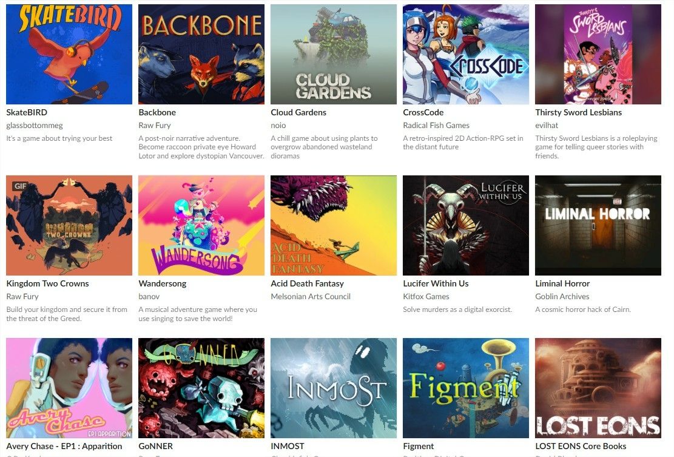
Task: Open Thirsty Sword Lesbians cover image
Action: [598, 54]
